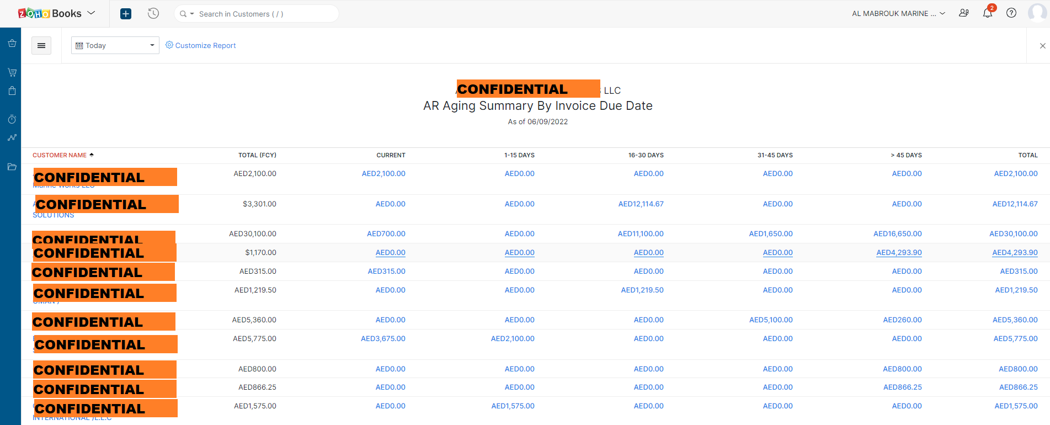This screenshot has width=1050, height=425.
Task: Click the Quick Create plus icon
Action: point(126,14)
